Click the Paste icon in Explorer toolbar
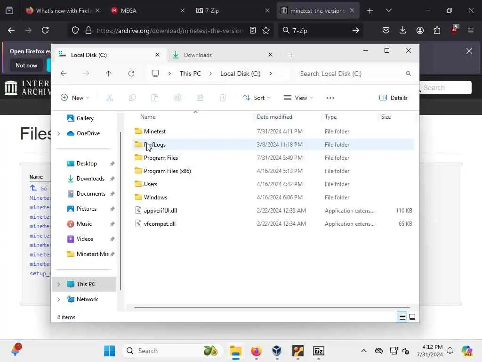Image resolution: width=482 pixels, height=362 pixels. [x=154, y=98]
